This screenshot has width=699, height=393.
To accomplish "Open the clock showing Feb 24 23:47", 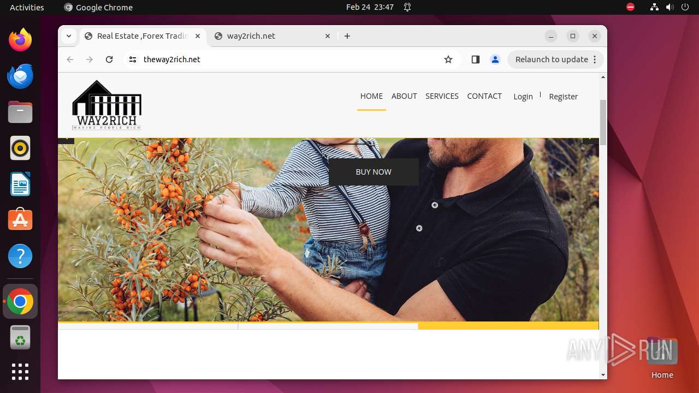I will coord(370,7).
